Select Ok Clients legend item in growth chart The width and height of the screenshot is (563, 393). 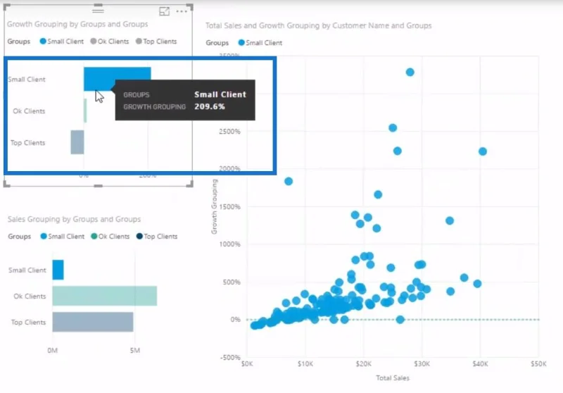point(110,42)
